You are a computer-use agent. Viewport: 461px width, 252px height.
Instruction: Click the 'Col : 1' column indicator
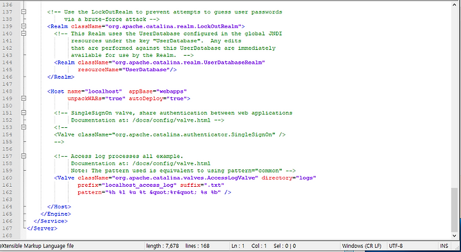click(259, 246)
